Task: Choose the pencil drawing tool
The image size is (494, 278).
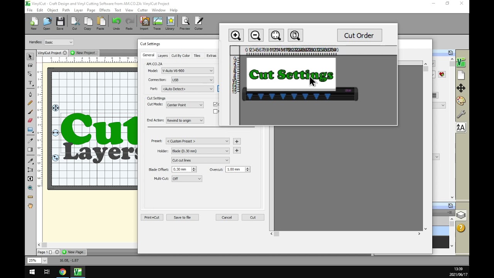Action: (x=30, y=103)
